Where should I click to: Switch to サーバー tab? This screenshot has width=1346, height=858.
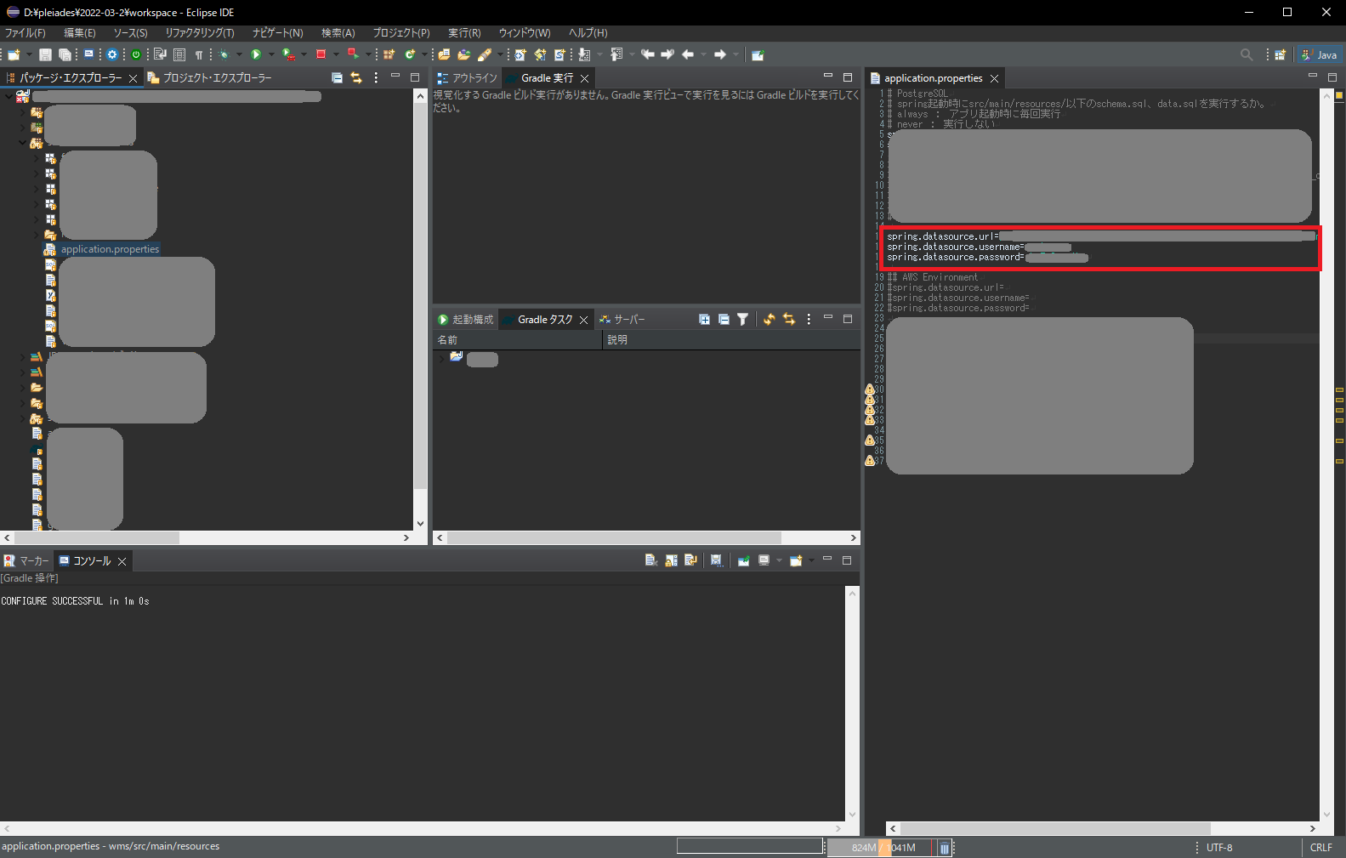pos(622,319)
